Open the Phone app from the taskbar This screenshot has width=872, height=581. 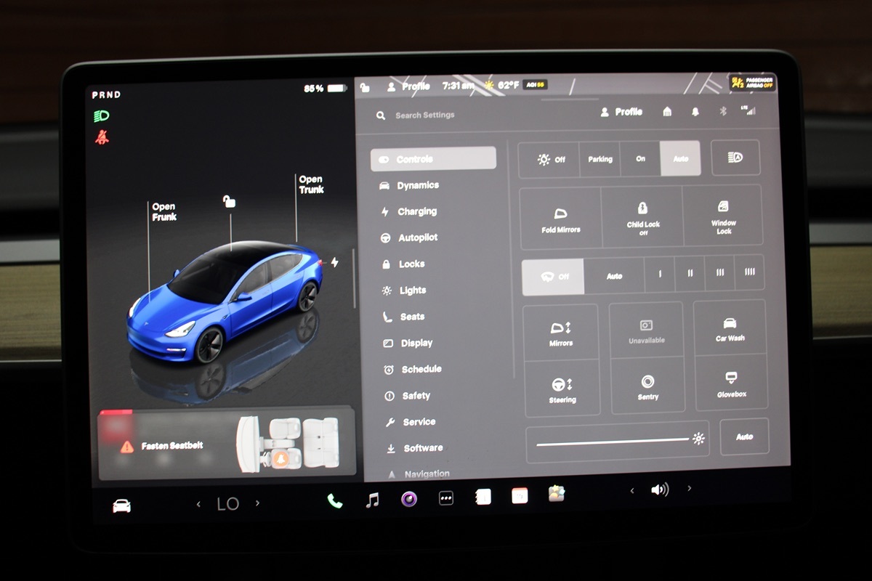334,498
